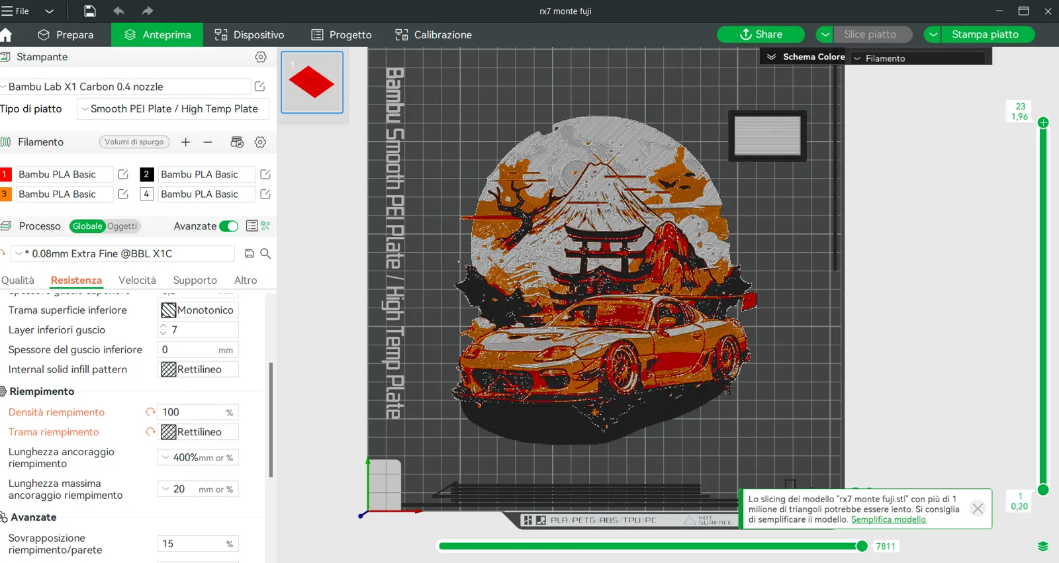1059x563 pixels.
Task: Expand Slice piatto dropdown arrow
Action: point(825,34)
